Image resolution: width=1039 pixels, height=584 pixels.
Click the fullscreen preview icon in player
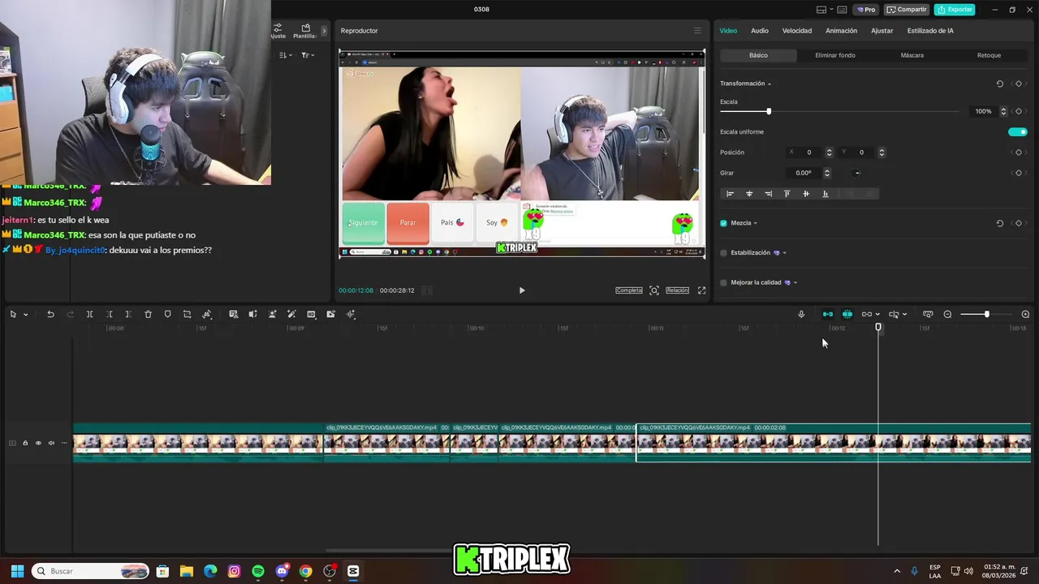pyautogui.click(x=701, y=290)
